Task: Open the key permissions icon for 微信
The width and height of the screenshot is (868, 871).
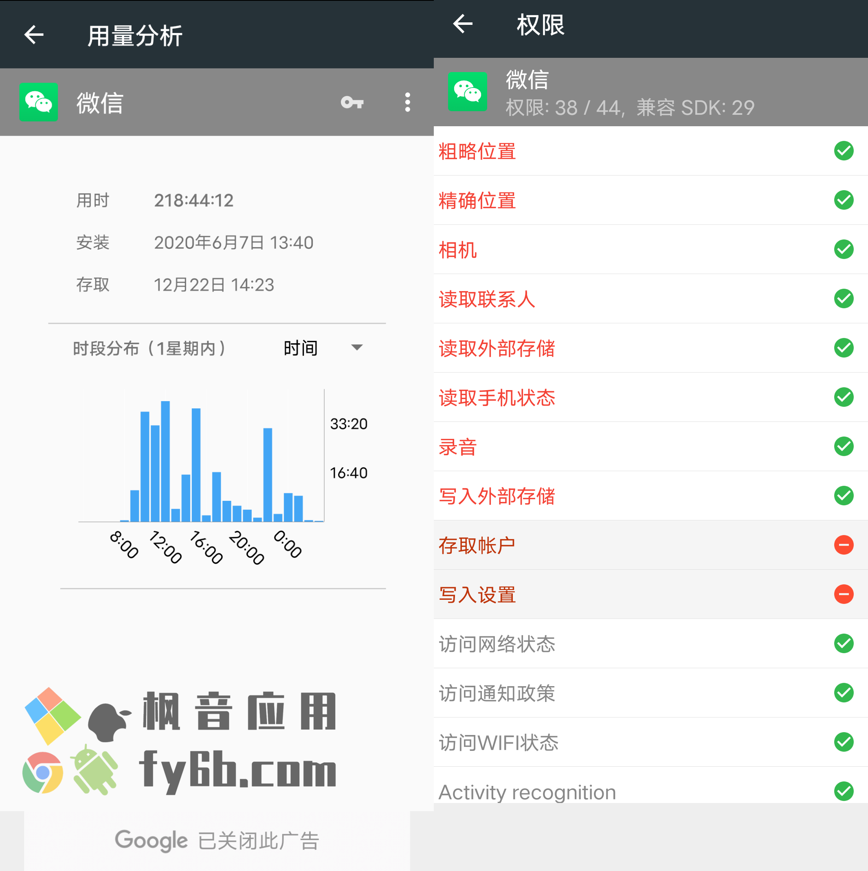Action: click(x=352, y=102)
